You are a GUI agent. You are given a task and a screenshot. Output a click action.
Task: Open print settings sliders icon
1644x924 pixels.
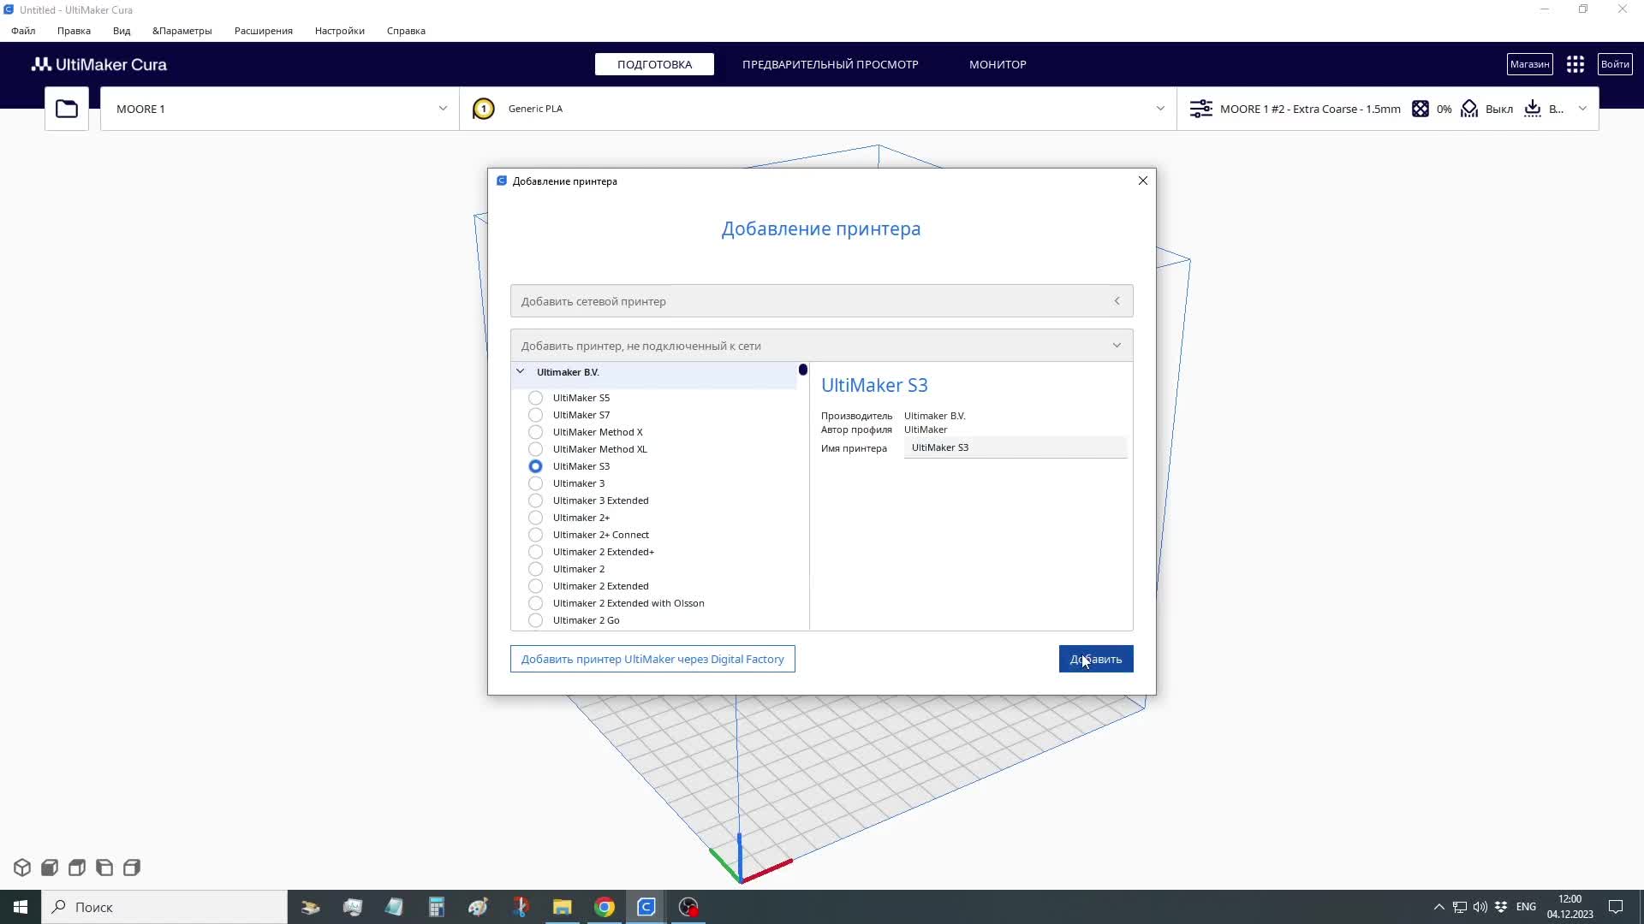pyautogui.click(x=1200, y=109)
